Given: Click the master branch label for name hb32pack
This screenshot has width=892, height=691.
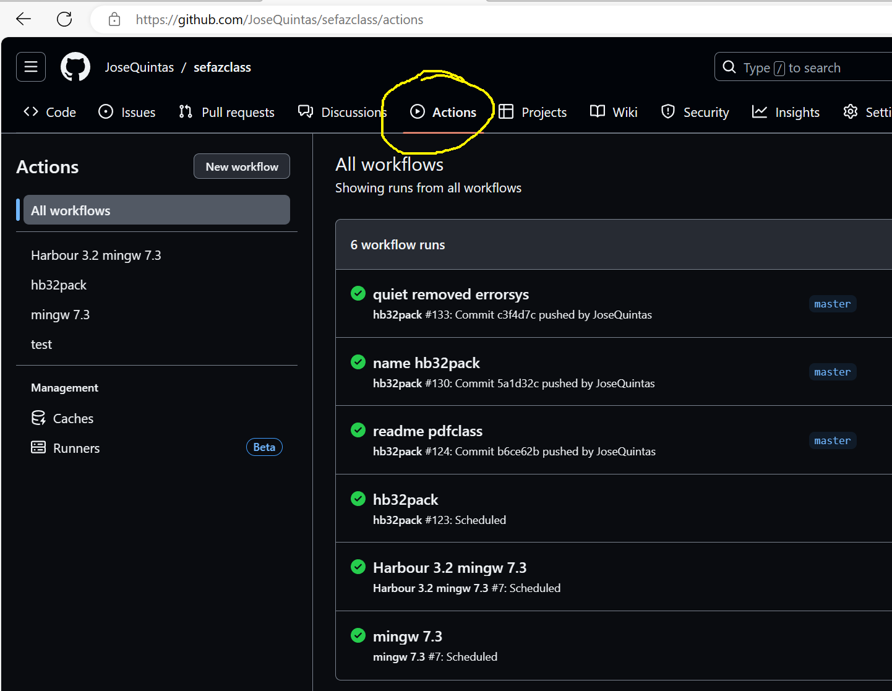Looking at the screenshot, I should pos(832,372).
